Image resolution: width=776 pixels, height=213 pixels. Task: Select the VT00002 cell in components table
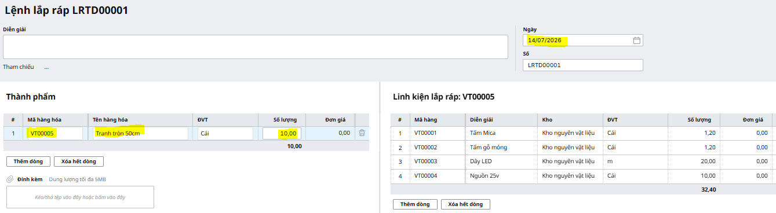tap(437, 147)
